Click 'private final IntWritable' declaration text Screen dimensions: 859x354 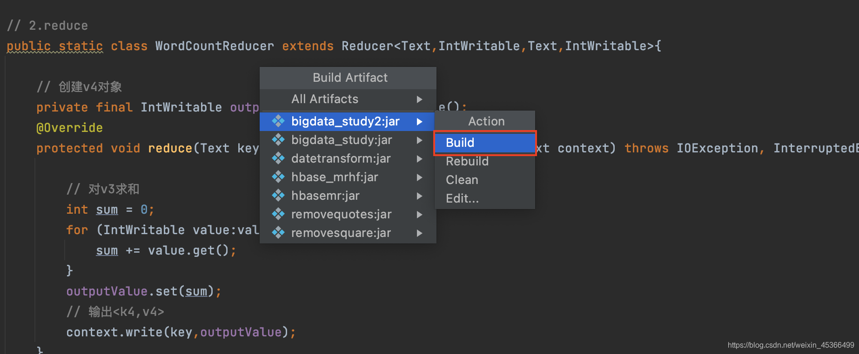coord(129,107)
